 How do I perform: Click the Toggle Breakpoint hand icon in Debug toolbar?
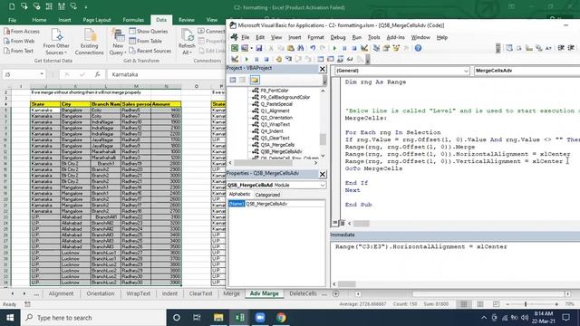pos(278,59)
